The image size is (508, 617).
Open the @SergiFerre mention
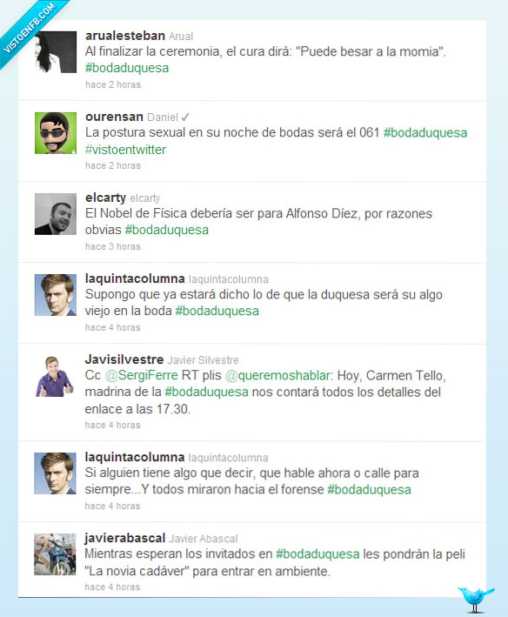(x=142, y=375)
